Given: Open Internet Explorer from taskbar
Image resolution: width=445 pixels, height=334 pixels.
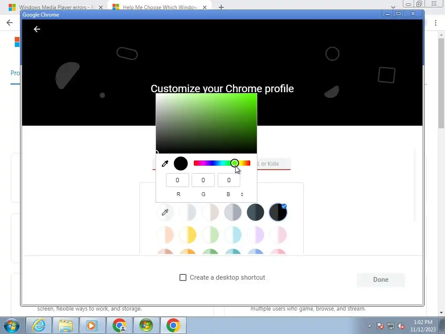Looking at the screenshot, I should point(39,325).
